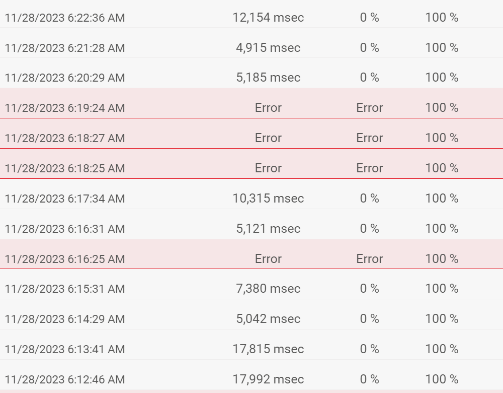This screenshot has width=503, height=393.
Task: Click the 10,315 msec value
Action: pos(268,199)
